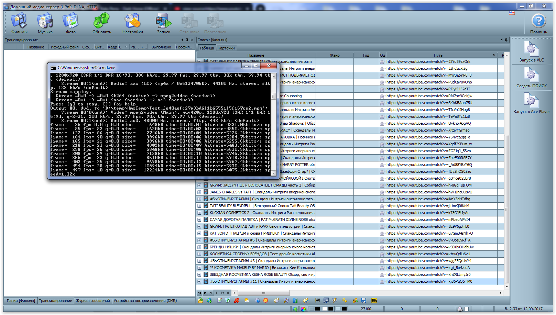Click the Путь column header
556x315 pixels.
(x=438, y=55)
